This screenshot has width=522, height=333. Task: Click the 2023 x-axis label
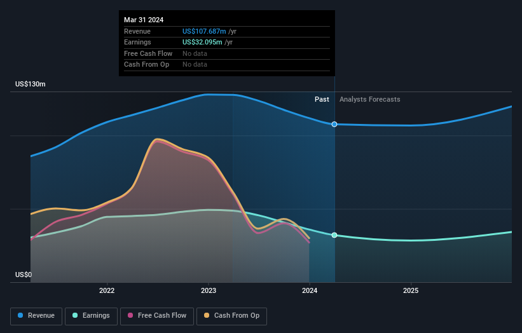tap(209, 290)
